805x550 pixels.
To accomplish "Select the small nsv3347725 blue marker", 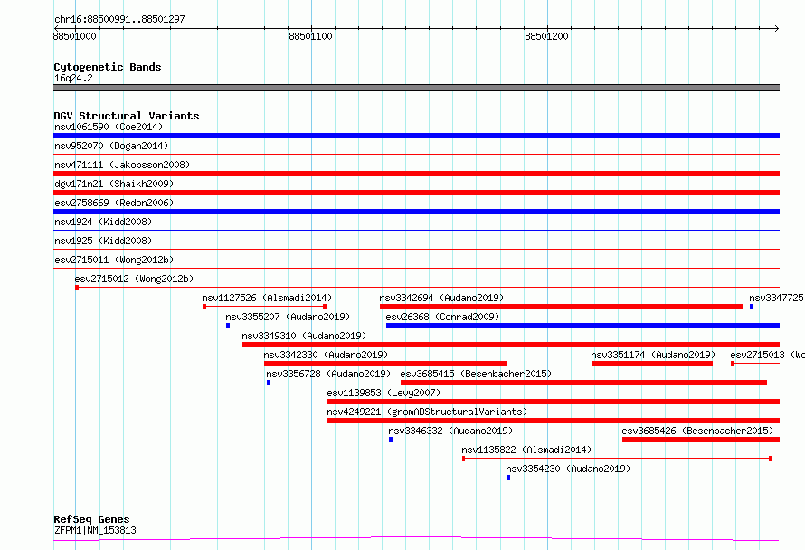I will pos(751,307).
